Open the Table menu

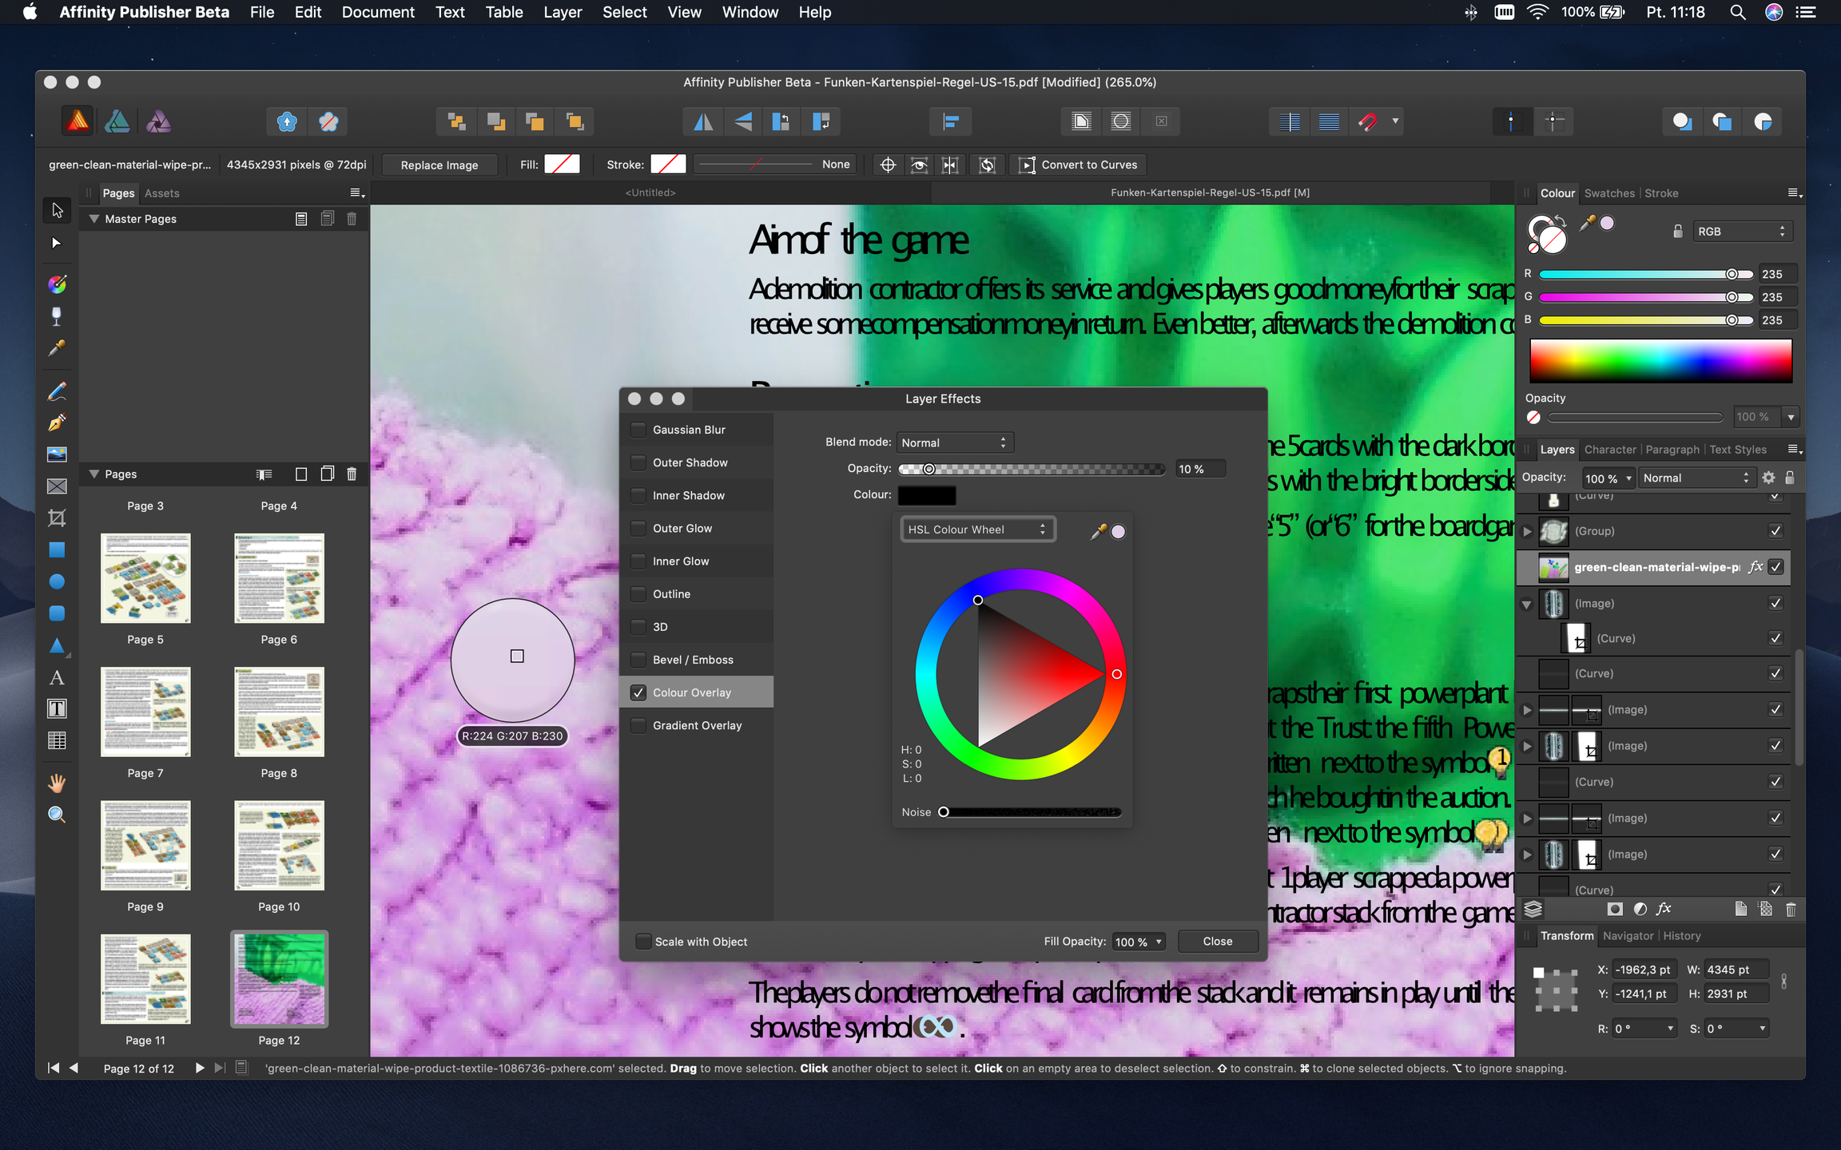[504, 12]
